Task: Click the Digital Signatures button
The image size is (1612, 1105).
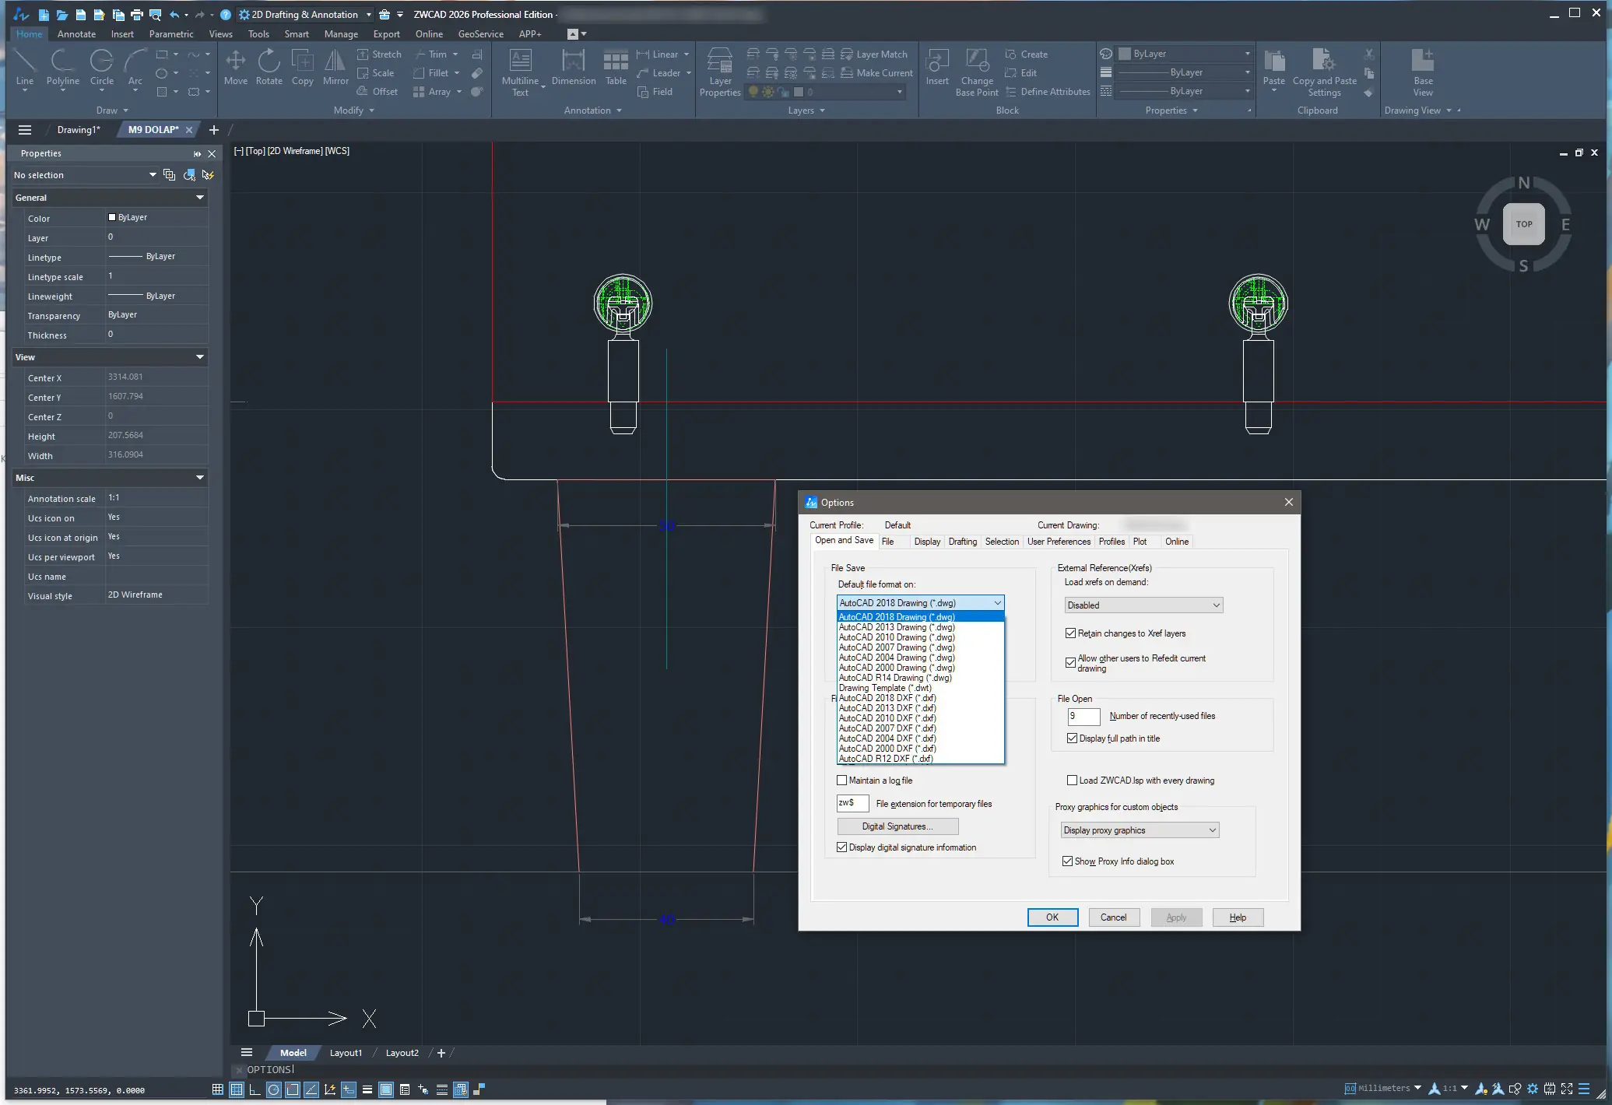Action: click(897, 826)
